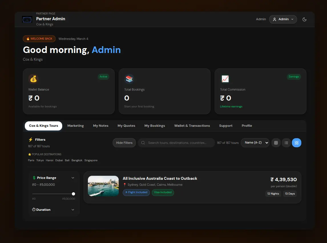Click the ₹4,39,530 tour price
The width and height of the screenshot is (327, 243).
coord(283,179)
